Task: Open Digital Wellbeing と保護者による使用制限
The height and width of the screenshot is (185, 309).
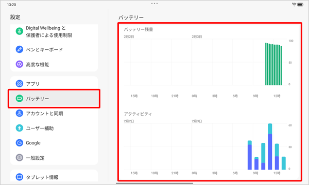Action: pos(54,32)
